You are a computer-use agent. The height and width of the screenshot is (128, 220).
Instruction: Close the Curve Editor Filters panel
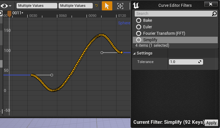pyautogui.click(x=211, y=4)
